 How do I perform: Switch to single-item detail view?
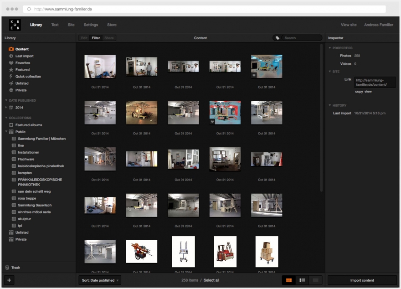coord(316,280)
